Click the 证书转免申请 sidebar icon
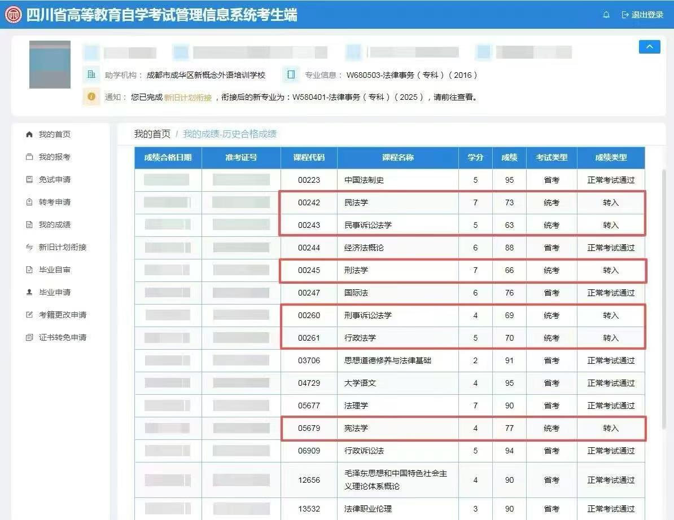The width and height of the screenshot is (674, 520). 29,337
